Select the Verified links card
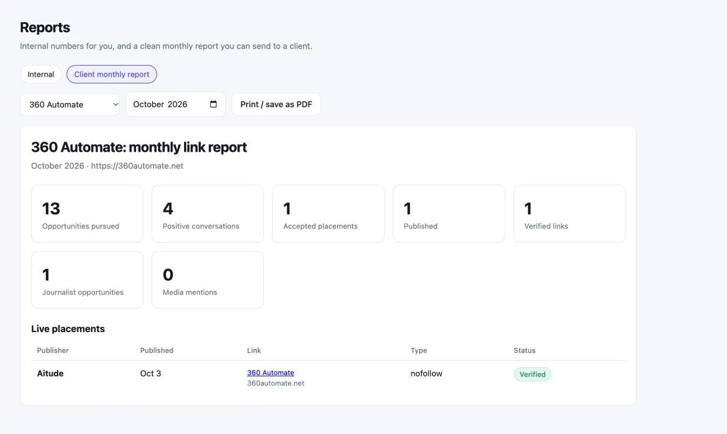Image resolution: width=727 pixels, height=434 pixels. click(569, 214)
